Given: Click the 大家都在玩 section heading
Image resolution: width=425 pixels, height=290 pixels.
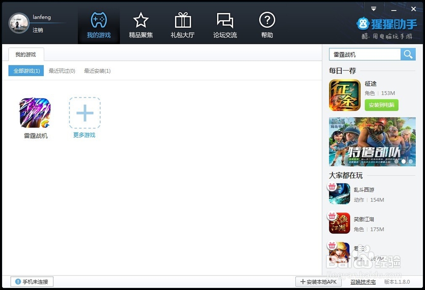Looking at the screenshot, I should pos(346,175).
